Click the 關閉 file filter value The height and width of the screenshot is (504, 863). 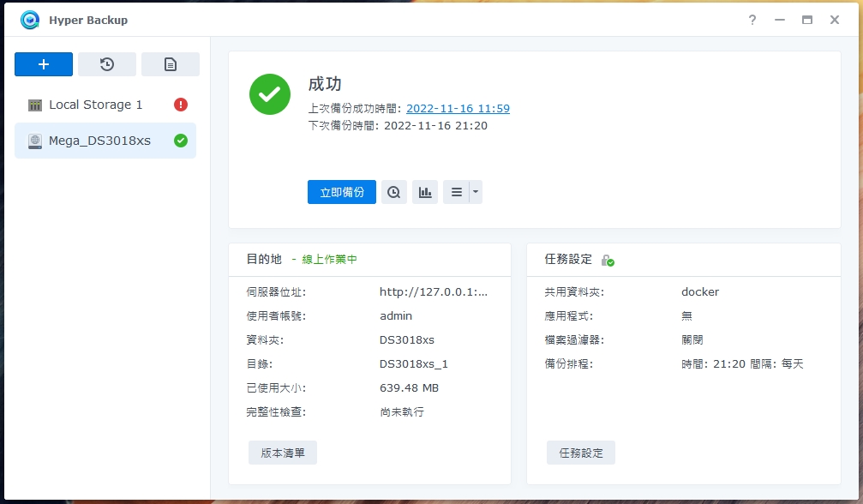tap(692, 340)
